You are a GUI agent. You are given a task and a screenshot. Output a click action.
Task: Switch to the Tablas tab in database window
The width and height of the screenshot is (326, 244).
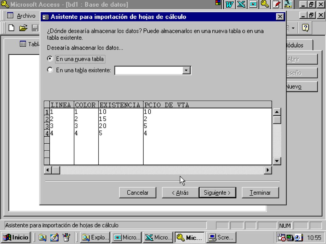29,44
